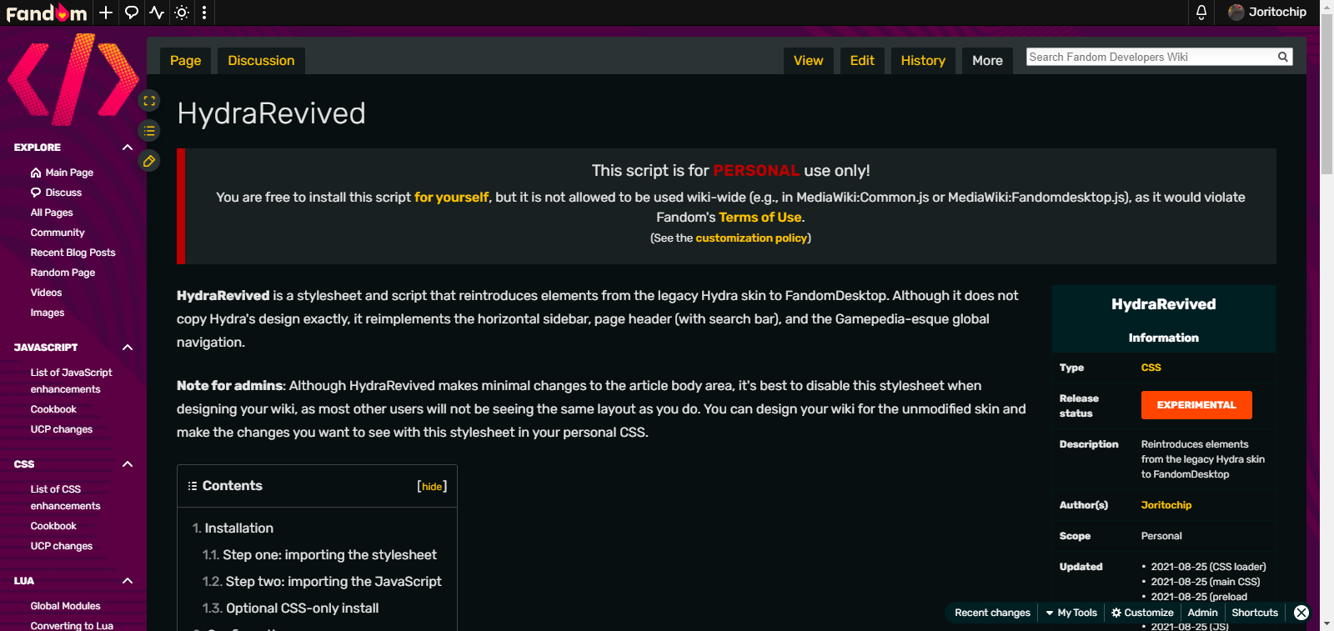1334x631 pixels.
Task: Click the EXPERIMENTAL release status badge
Action: [1196, 405]
